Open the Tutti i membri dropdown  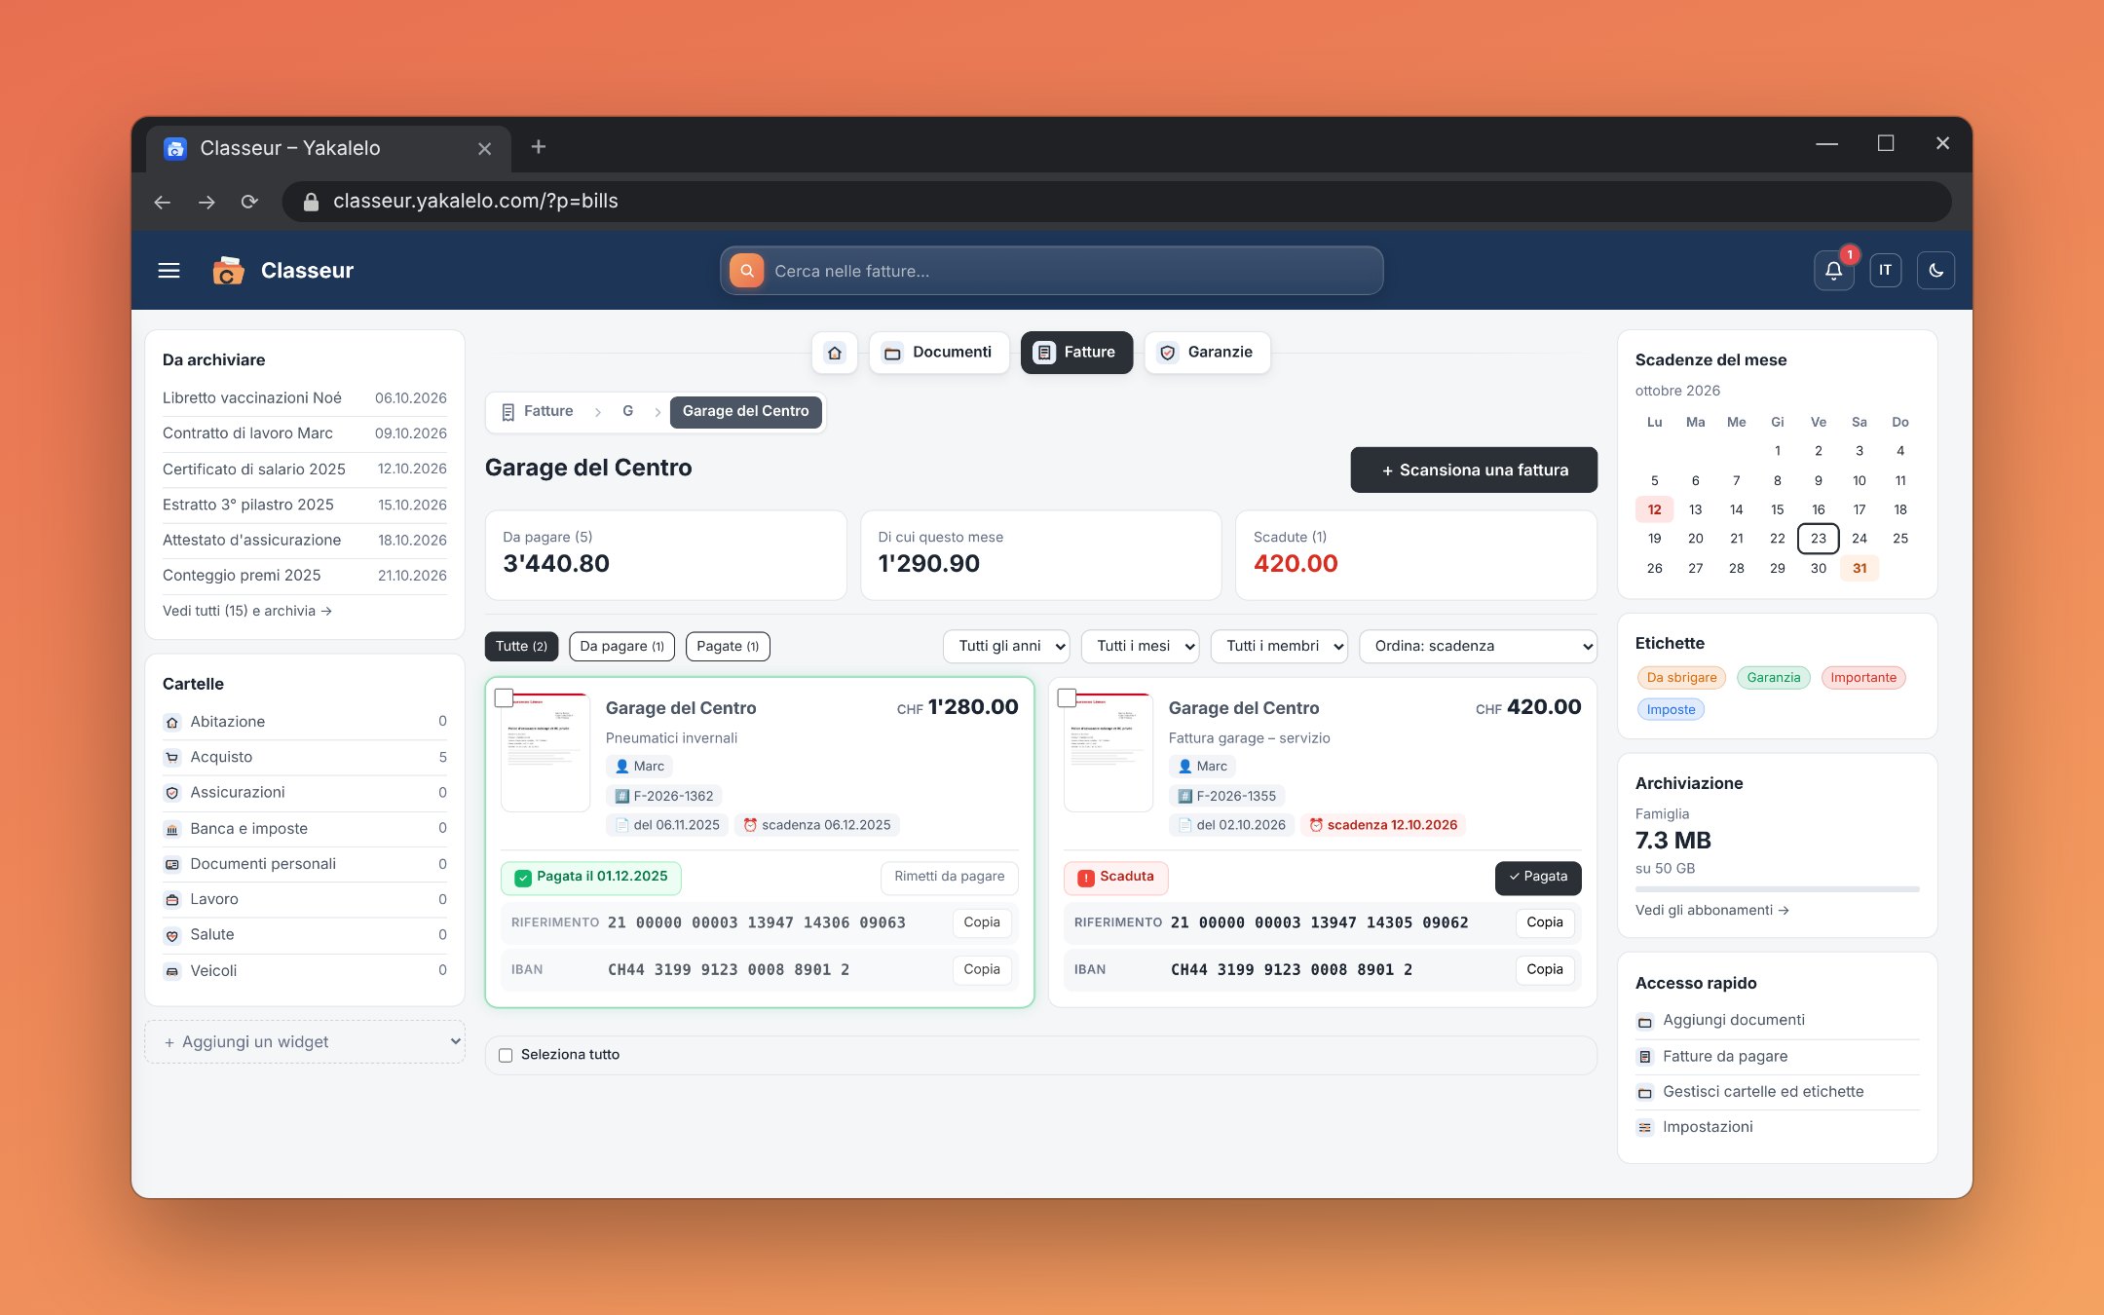[x=1279, y=646]
